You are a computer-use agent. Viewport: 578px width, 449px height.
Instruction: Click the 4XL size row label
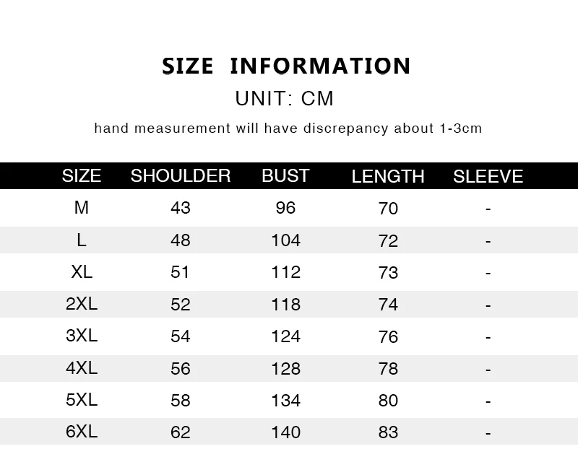[82, 367]
